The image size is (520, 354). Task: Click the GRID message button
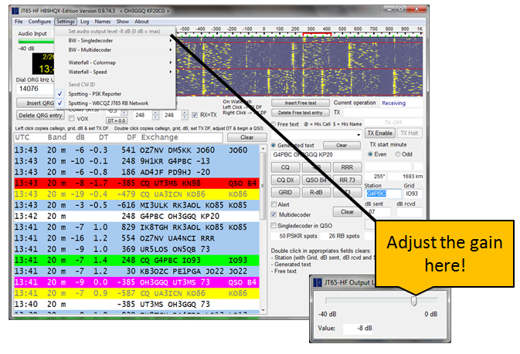[x=285, y=192]
